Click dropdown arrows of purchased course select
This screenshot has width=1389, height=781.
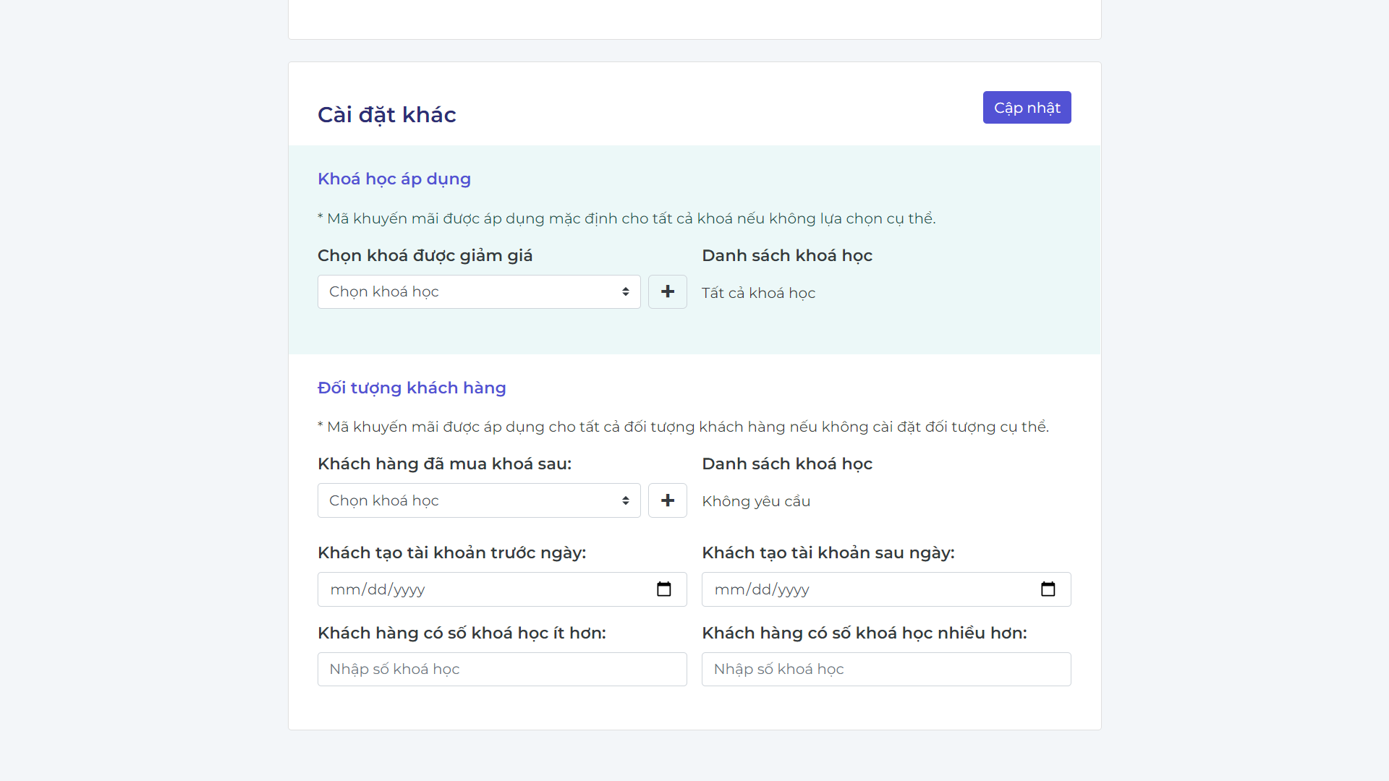point(625,500)
